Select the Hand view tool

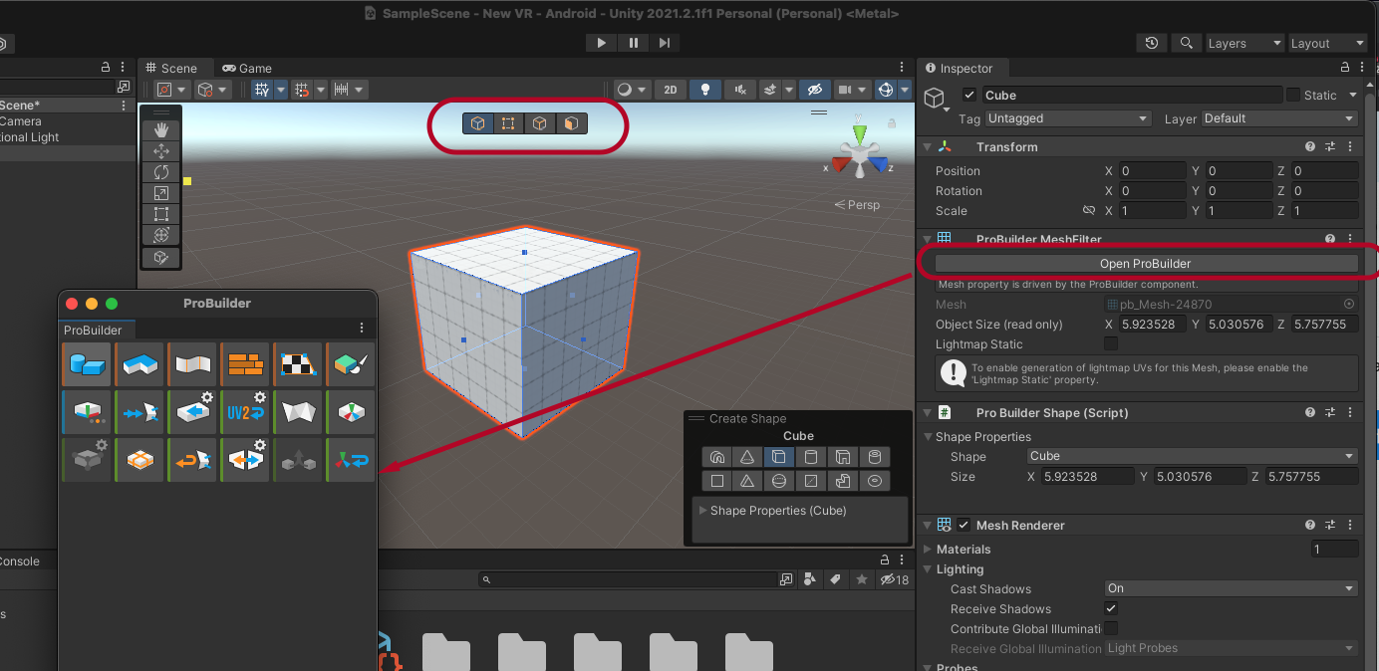click(x=161, y=129)
